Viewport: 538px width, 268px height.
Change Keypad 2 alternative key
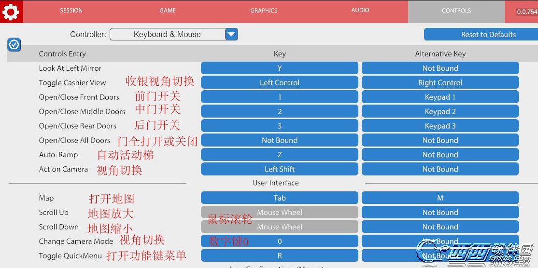point(440,111)
